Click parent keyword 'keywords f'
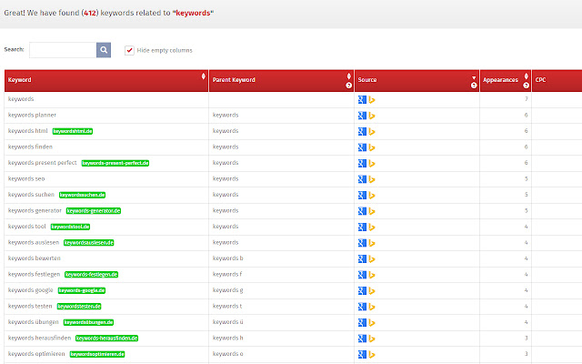 (x=227, y=275)
